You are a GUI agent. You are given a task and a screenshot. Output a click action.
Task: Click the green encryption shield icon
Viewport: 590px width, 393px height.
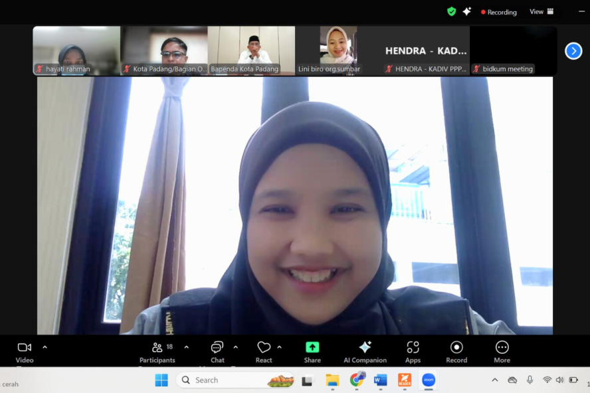tap(452, 11)
